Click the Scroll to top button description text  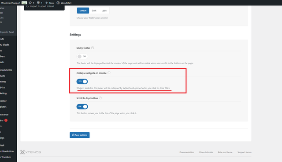pos(107,113)
